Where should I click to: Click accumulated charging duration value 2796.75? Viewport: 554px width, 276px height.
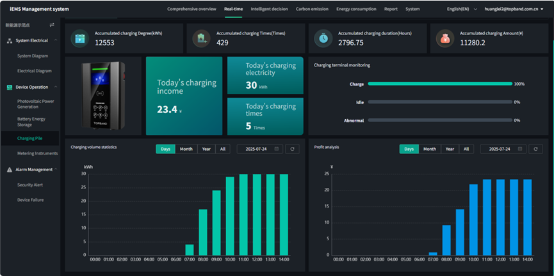point(351,43)
